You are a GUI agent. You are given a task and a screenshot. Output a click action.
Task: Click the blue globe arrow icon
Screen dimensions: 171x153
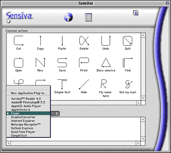68,17
